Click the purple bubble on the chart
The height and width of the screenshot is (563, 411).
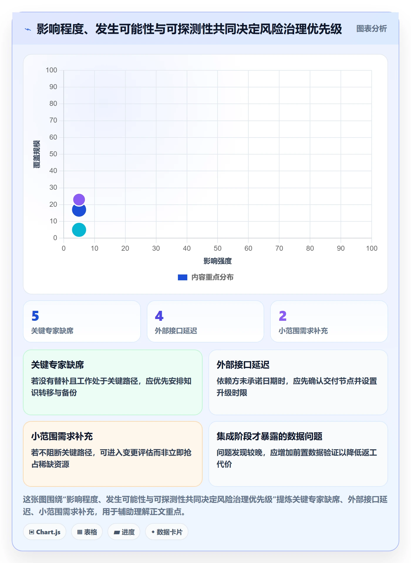(x=79, y=200)
